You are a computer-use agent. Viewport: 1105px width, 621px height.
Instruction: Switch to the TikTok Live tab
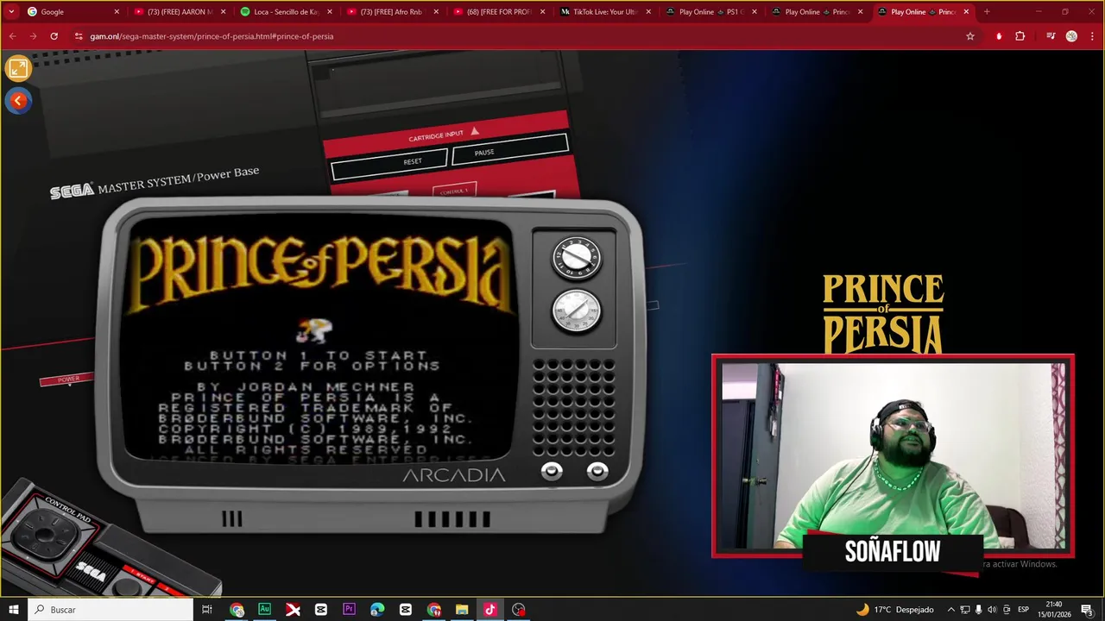tap(603, 12)
